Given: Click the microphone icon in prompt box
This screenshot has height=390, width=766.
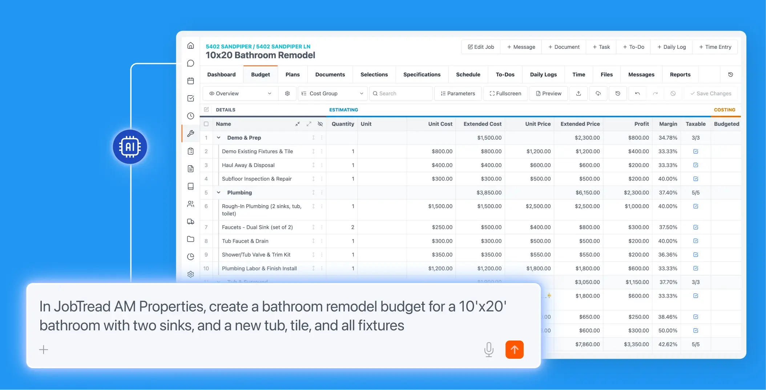Looking at the screenshot, I should click(x=489, y=350).
